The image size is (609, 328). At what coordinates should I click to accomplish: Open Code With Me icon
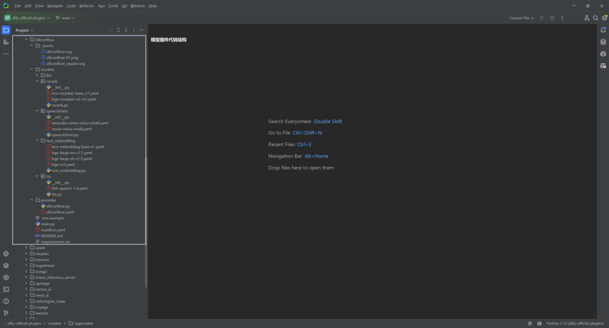coord(586,18)
